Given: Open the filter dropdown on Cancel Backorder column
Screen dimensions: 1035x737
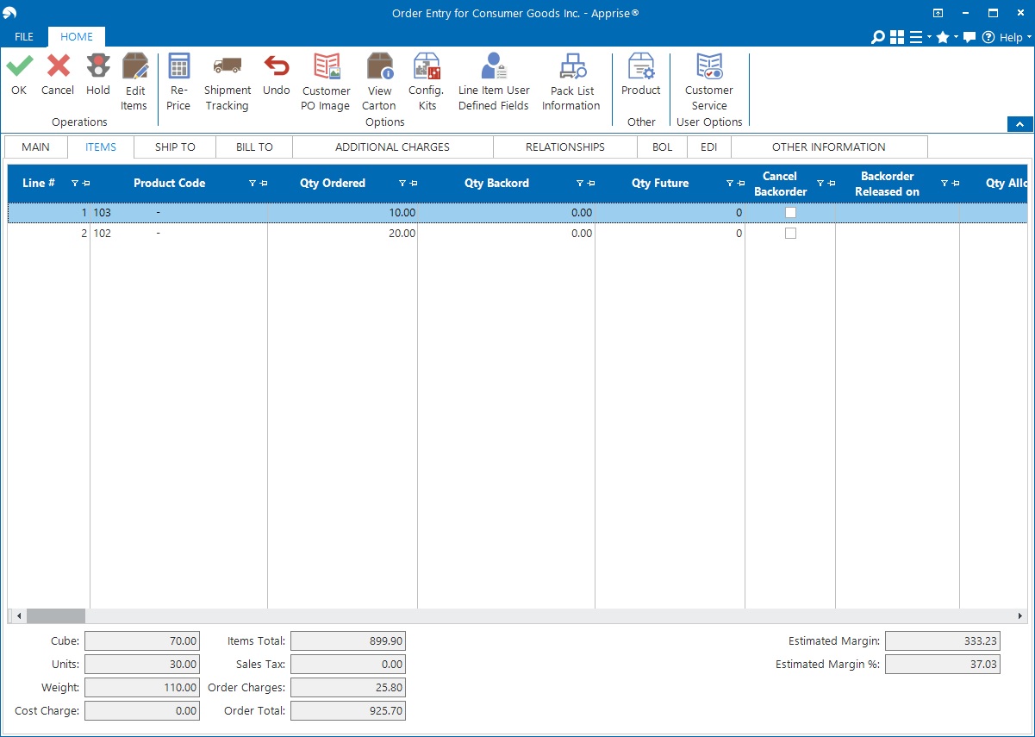Looking at the screenshot, I should [820, 184].
